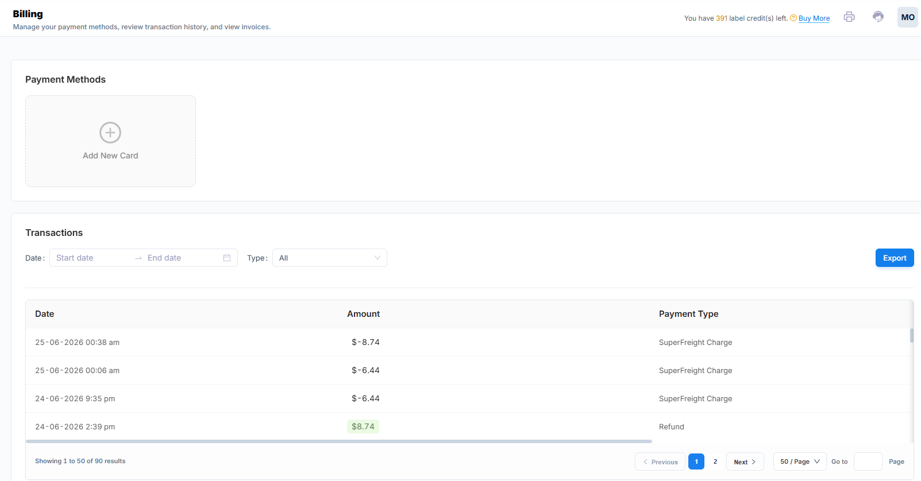Select the 25-06-2026 00:06 am date cell
Screen dimensions: 921x481
[x=77, y=370]
